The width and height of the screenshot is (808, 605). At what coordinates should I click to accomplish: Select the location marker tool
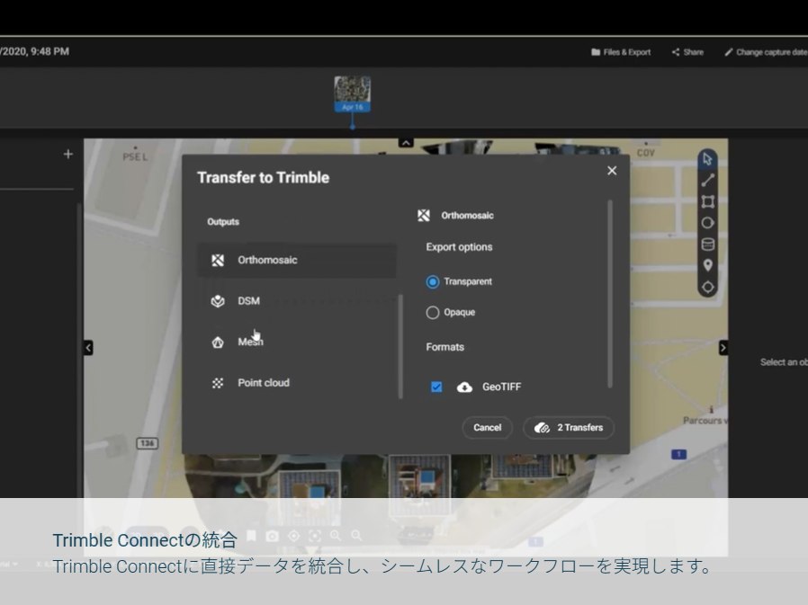pyautogui.click(x=707, y=265)
